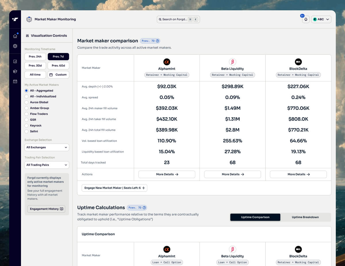Click the ABC account avatar icon
The width and height of the screenshot is (345, 266).
pyautogui.click(x=315, y=19)
